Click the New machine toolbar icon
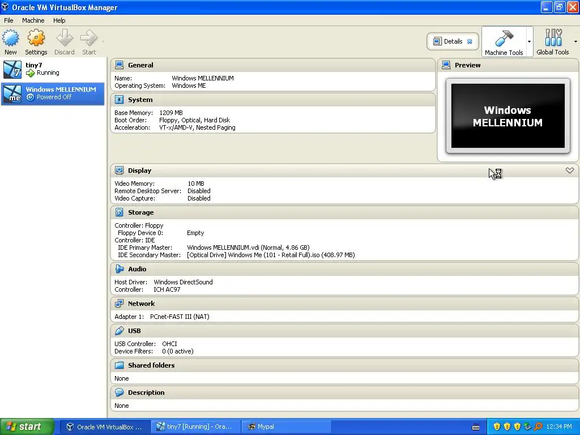 [x=10, y=38]
